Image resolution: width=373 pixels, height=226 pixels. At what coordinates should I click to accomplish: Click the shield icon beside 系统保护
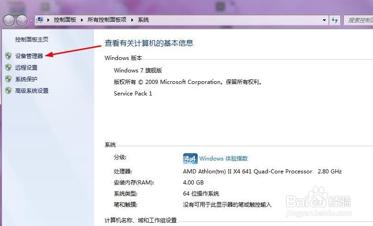pyautogui.click(x=8, y=79)
